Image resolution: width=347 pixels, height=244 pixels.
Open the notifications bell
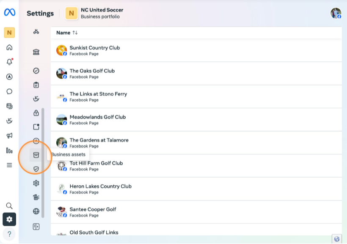tap(9, 62)
